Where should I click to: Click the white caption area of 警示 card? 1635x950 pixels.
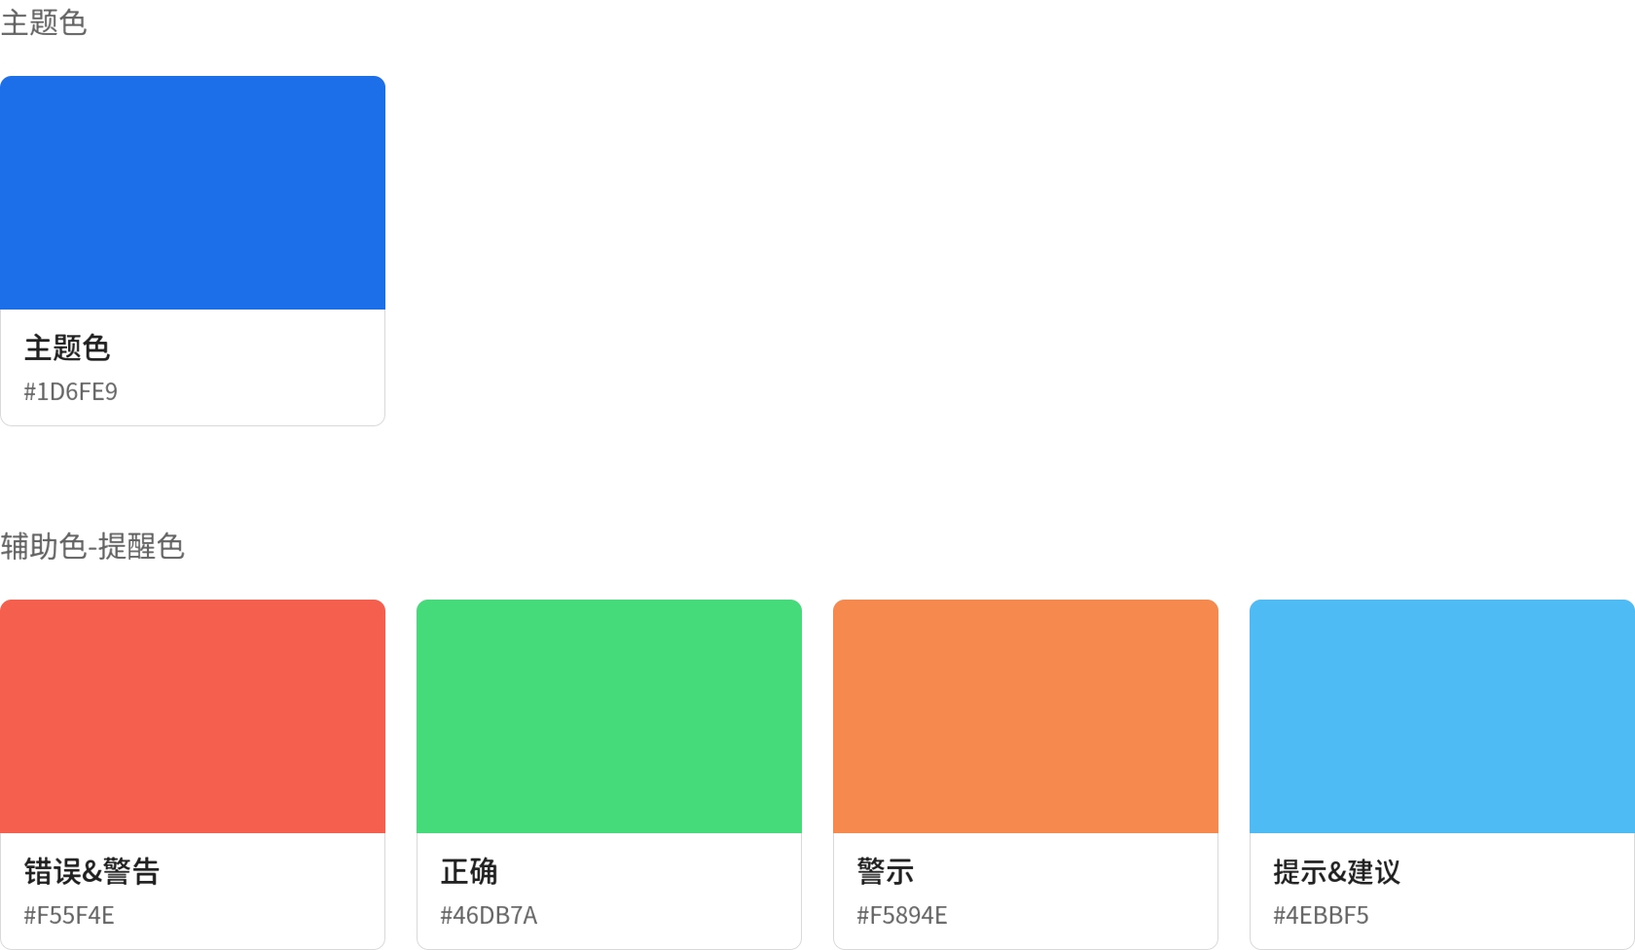1026,891
